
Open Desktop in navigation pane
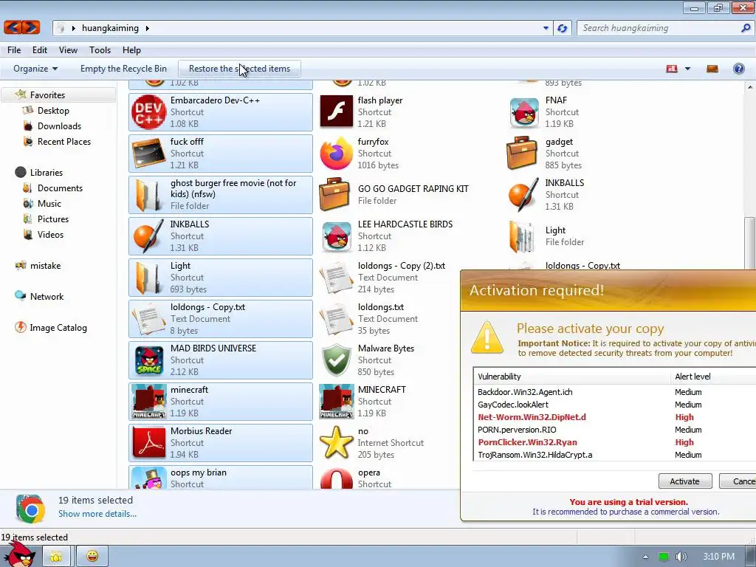point(53,111)
